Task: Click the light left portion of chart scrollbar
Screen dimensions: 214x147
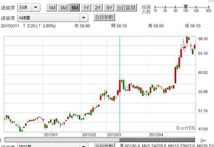Action: [62, 140]
